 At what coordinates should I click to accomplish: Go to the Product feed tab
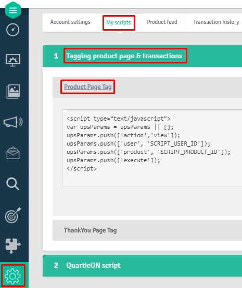pos(162,22)
